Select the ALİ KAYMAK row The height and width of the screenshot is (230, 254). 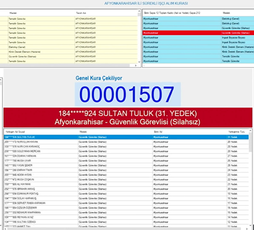pyautogui.click(x=126, y=184)
